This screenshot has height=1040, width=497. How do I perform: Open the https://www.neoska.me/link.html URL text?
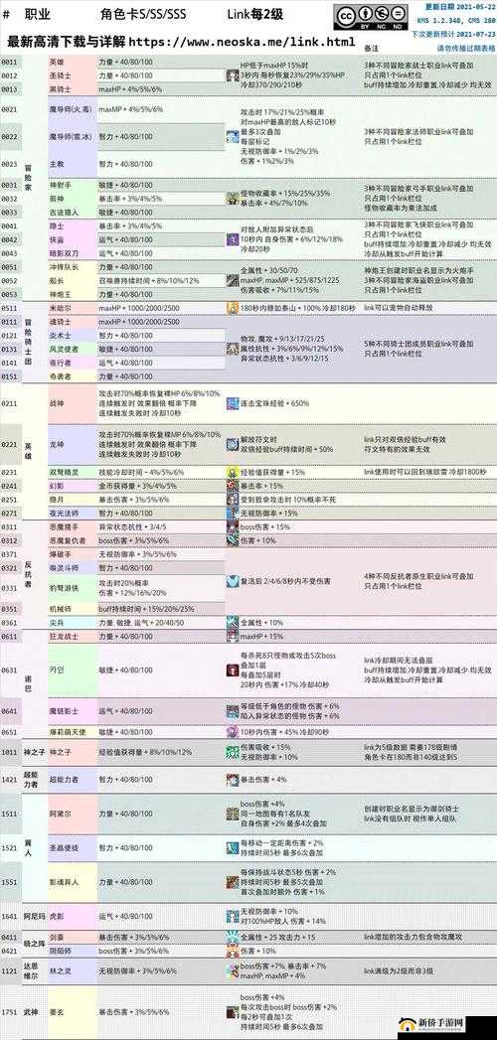[x=242, y=42]
